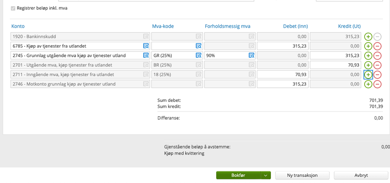Open account lookup for 2711 Inngående mva

pos(146,75)
